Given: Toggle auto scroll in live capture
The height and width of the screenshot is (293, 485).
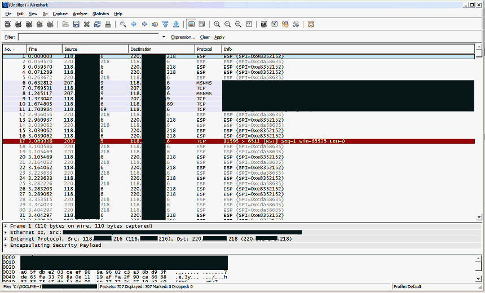Looking at the screenshot, I should point(202,24).
